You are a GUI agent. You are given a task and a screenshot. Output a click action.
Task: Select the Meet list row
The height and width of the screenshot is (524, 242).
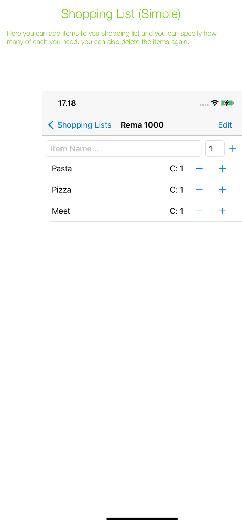pos(105,211)
